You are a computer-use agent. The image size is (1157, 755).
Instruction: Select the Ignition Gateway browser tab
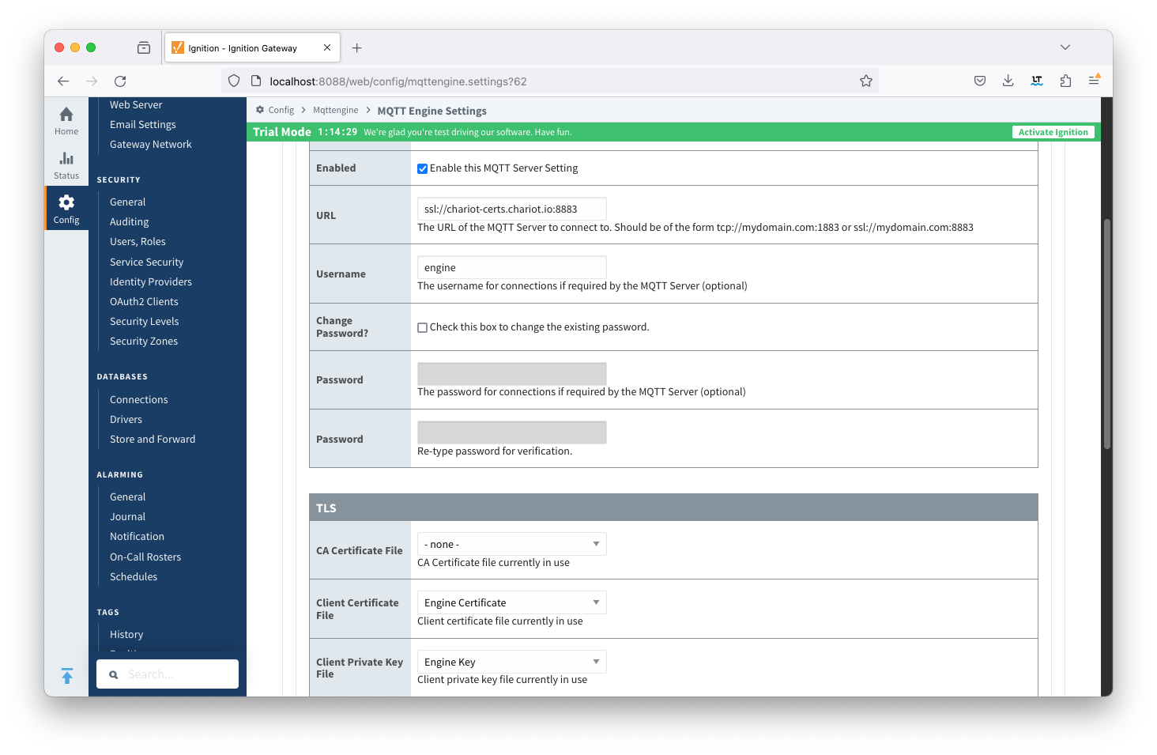tap(253, 48)
